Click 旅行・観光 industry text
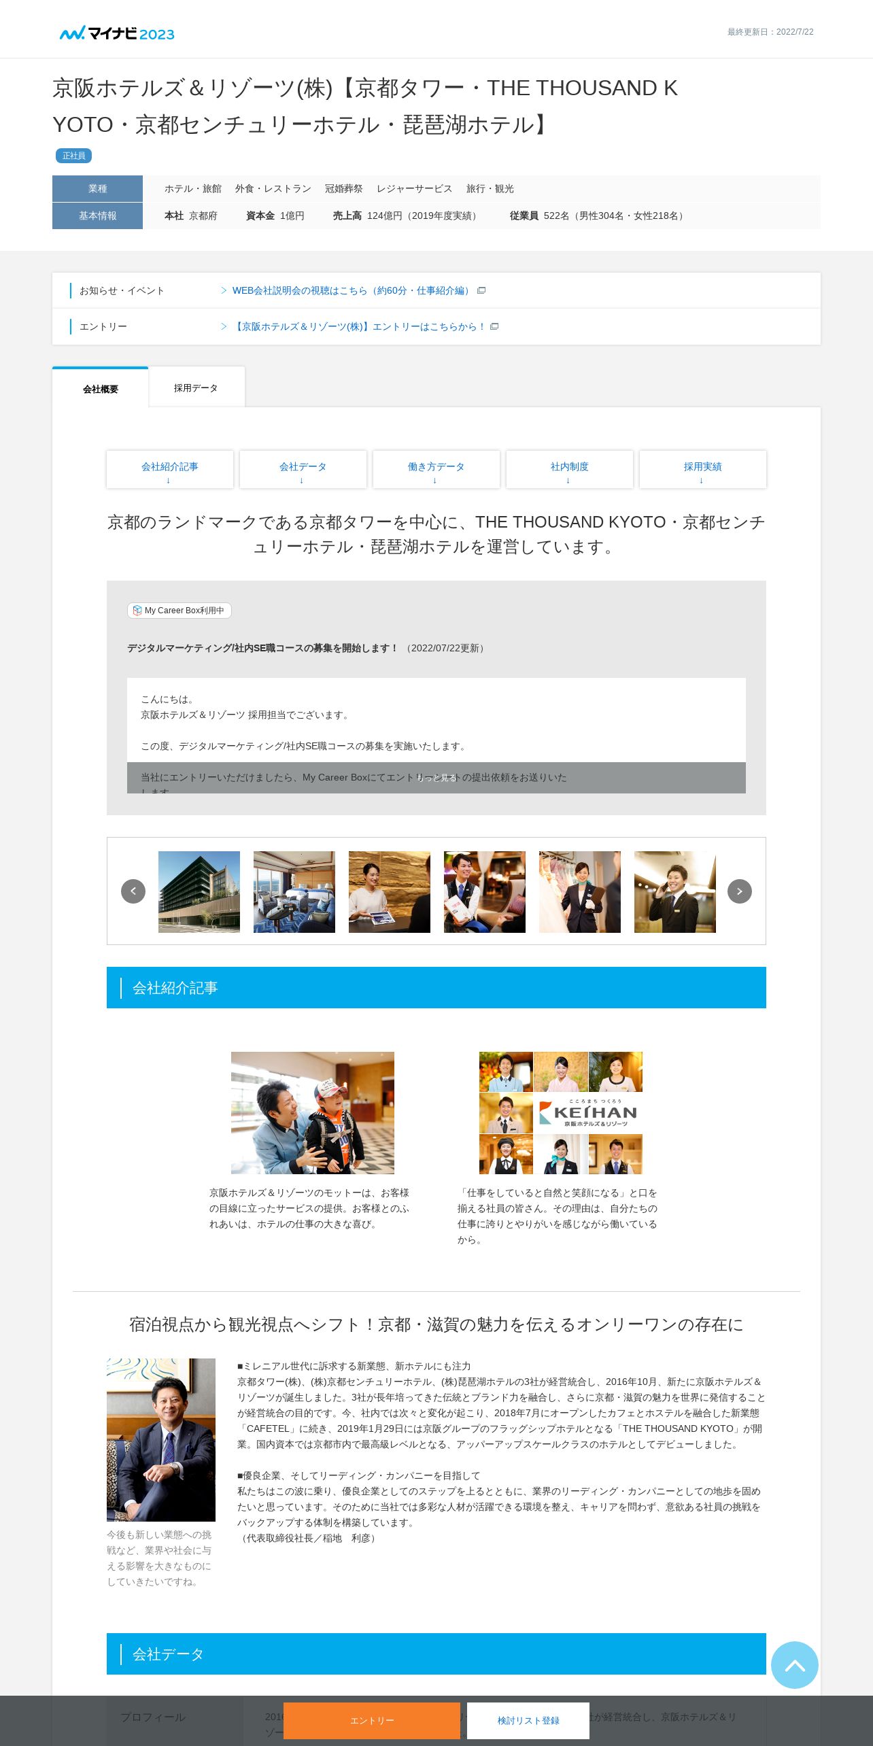The width and height of the screenshot is (873, 1746). tap(490, 188)
